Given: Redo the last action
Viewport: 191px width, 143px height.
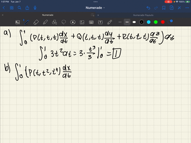Looking at the screenshot, I should click(156, 8).
